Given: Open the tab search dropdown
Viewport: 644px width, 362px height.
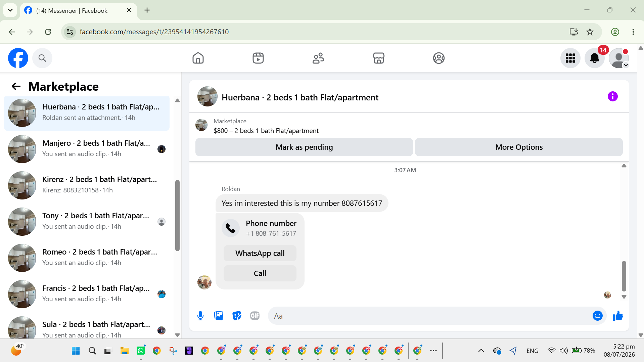Looking at the screenshot, I should coord(10,10).
